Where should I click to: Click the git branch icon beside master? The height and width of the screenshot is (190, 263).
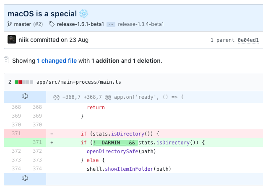point(10,24)
